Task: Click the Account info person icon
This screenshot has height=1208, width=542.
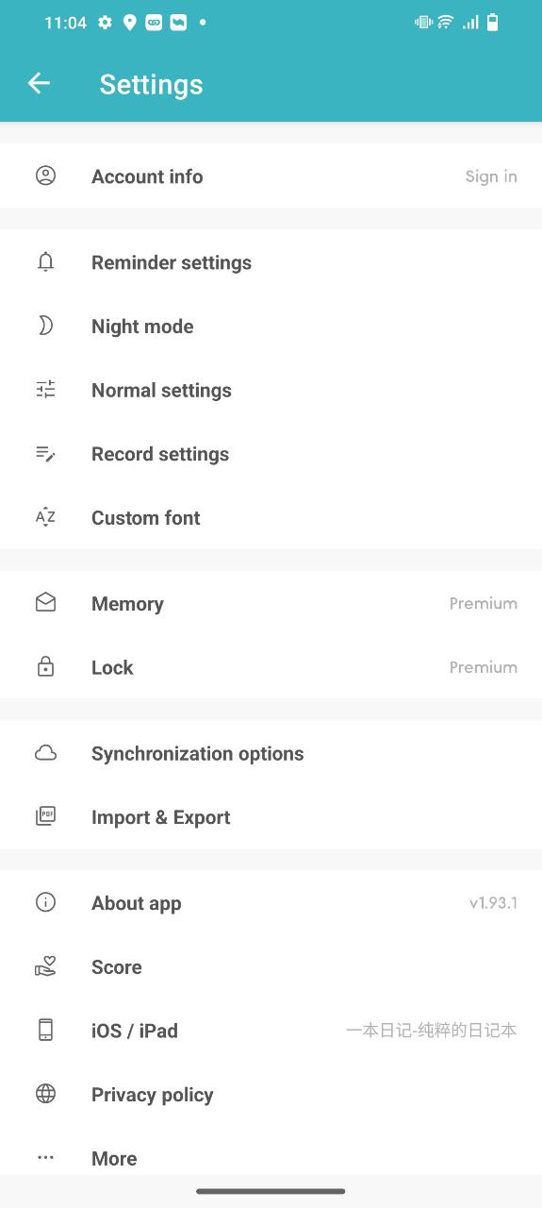Action: click(45, 176)
